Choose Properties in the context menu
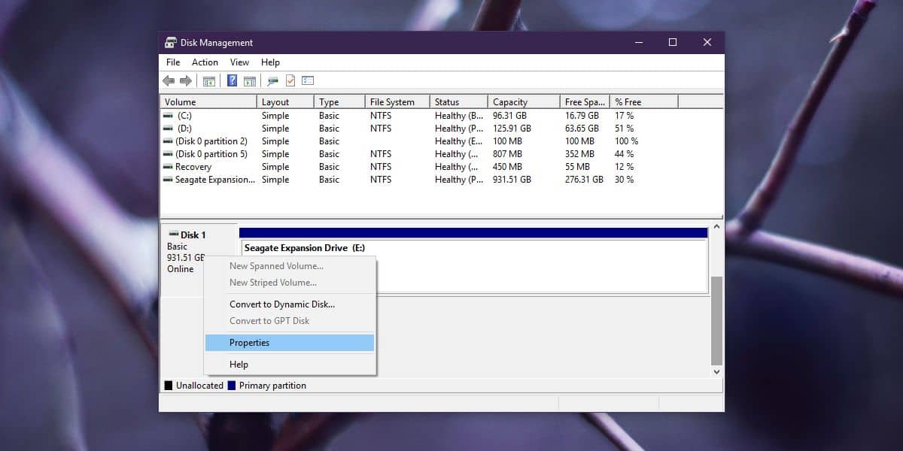This screenshot has height=451, width=903. pyautogui.click(x=290, y=343)
